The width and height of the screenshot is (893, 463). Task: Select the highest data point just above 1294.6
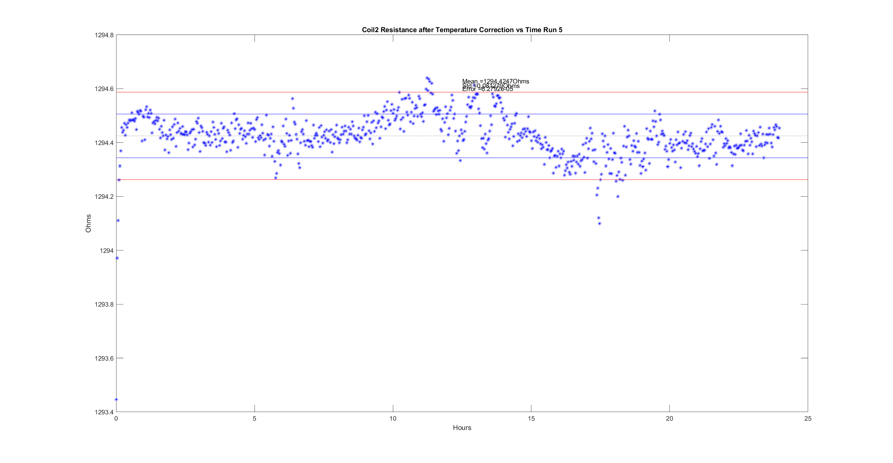tap(427, 78)
